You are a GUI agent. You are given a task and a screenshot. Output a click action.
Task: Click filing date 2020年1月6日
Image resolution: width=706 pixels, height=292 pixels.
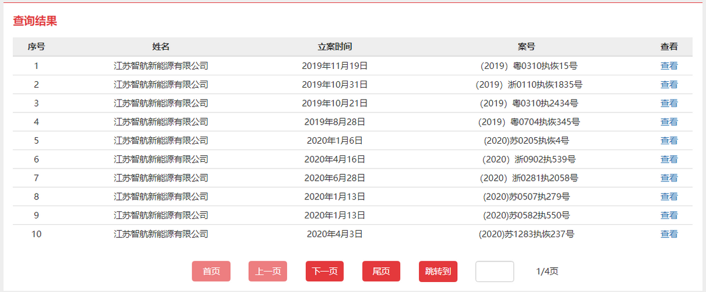[335, 141]
